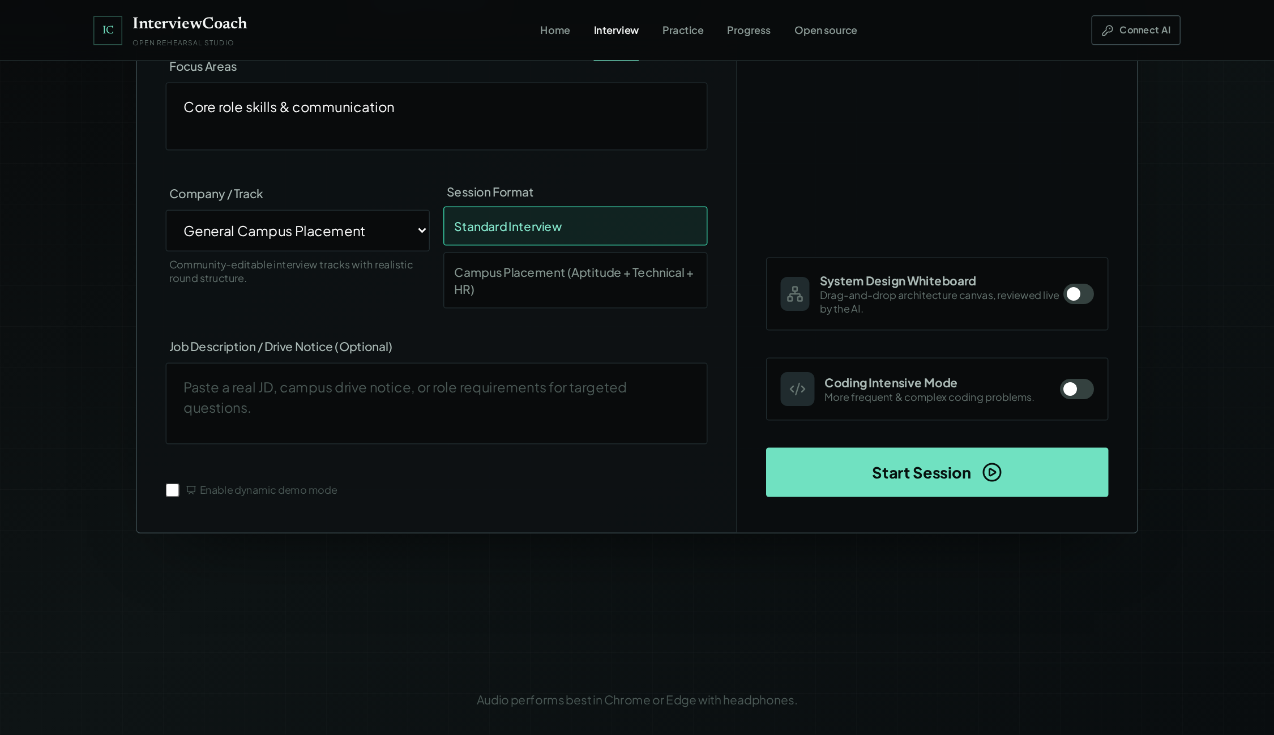
Task: Open the General Campus Placement dropdown
Action: [x=297, y=230]
